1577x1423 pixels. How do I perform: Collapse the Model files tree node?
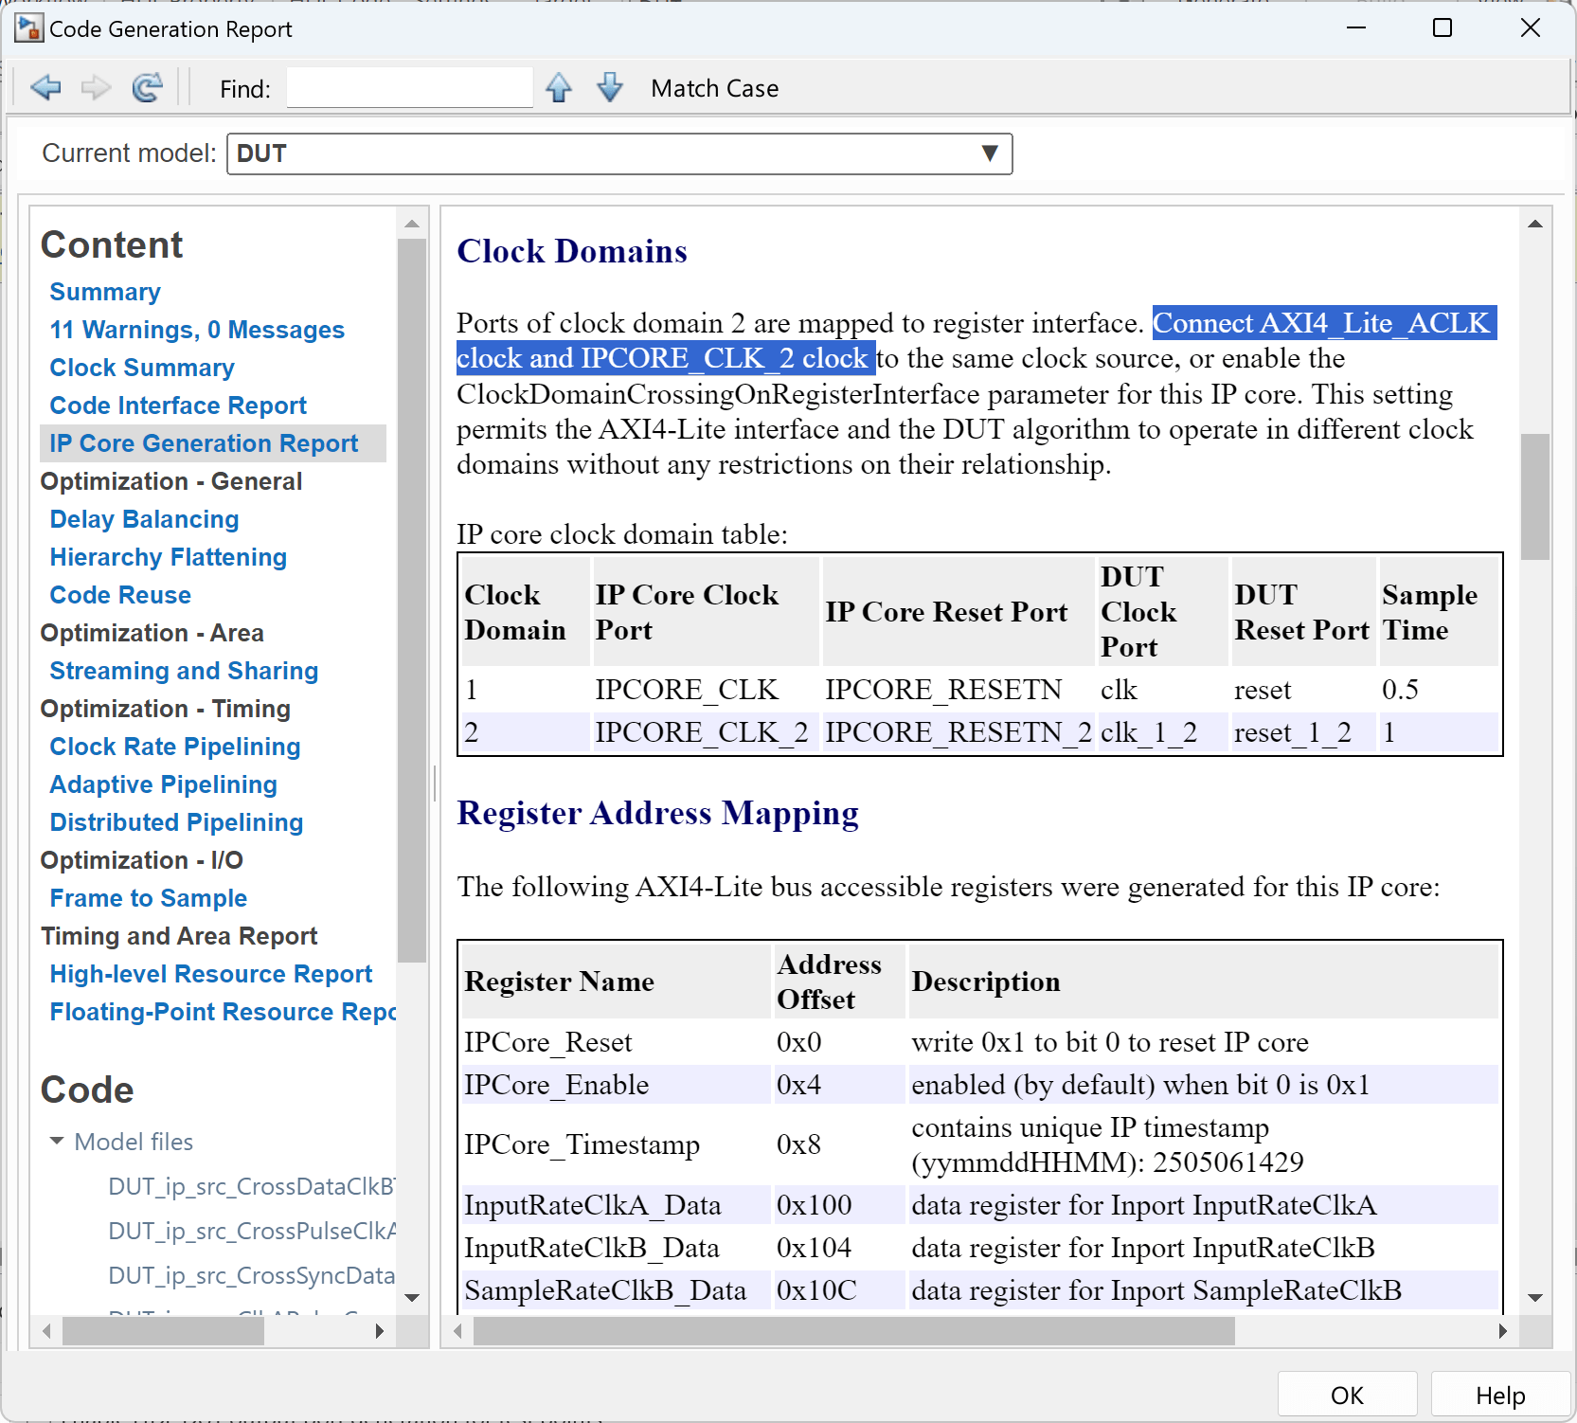[x=57, y=1142]
